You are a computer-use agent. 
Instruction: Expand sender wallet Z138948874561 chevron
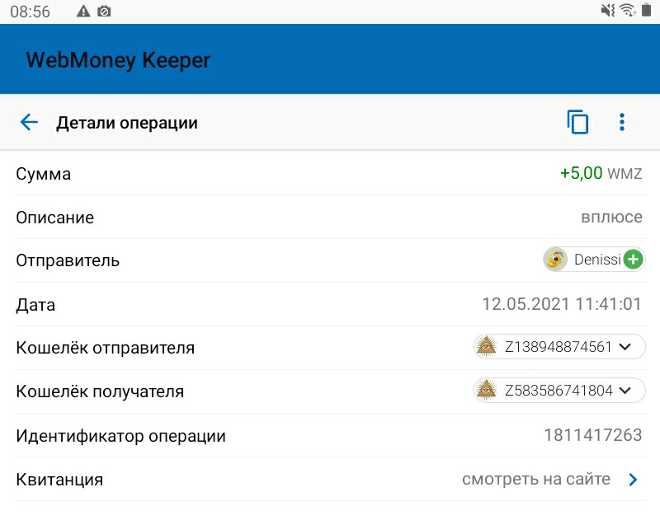[625, 347]
